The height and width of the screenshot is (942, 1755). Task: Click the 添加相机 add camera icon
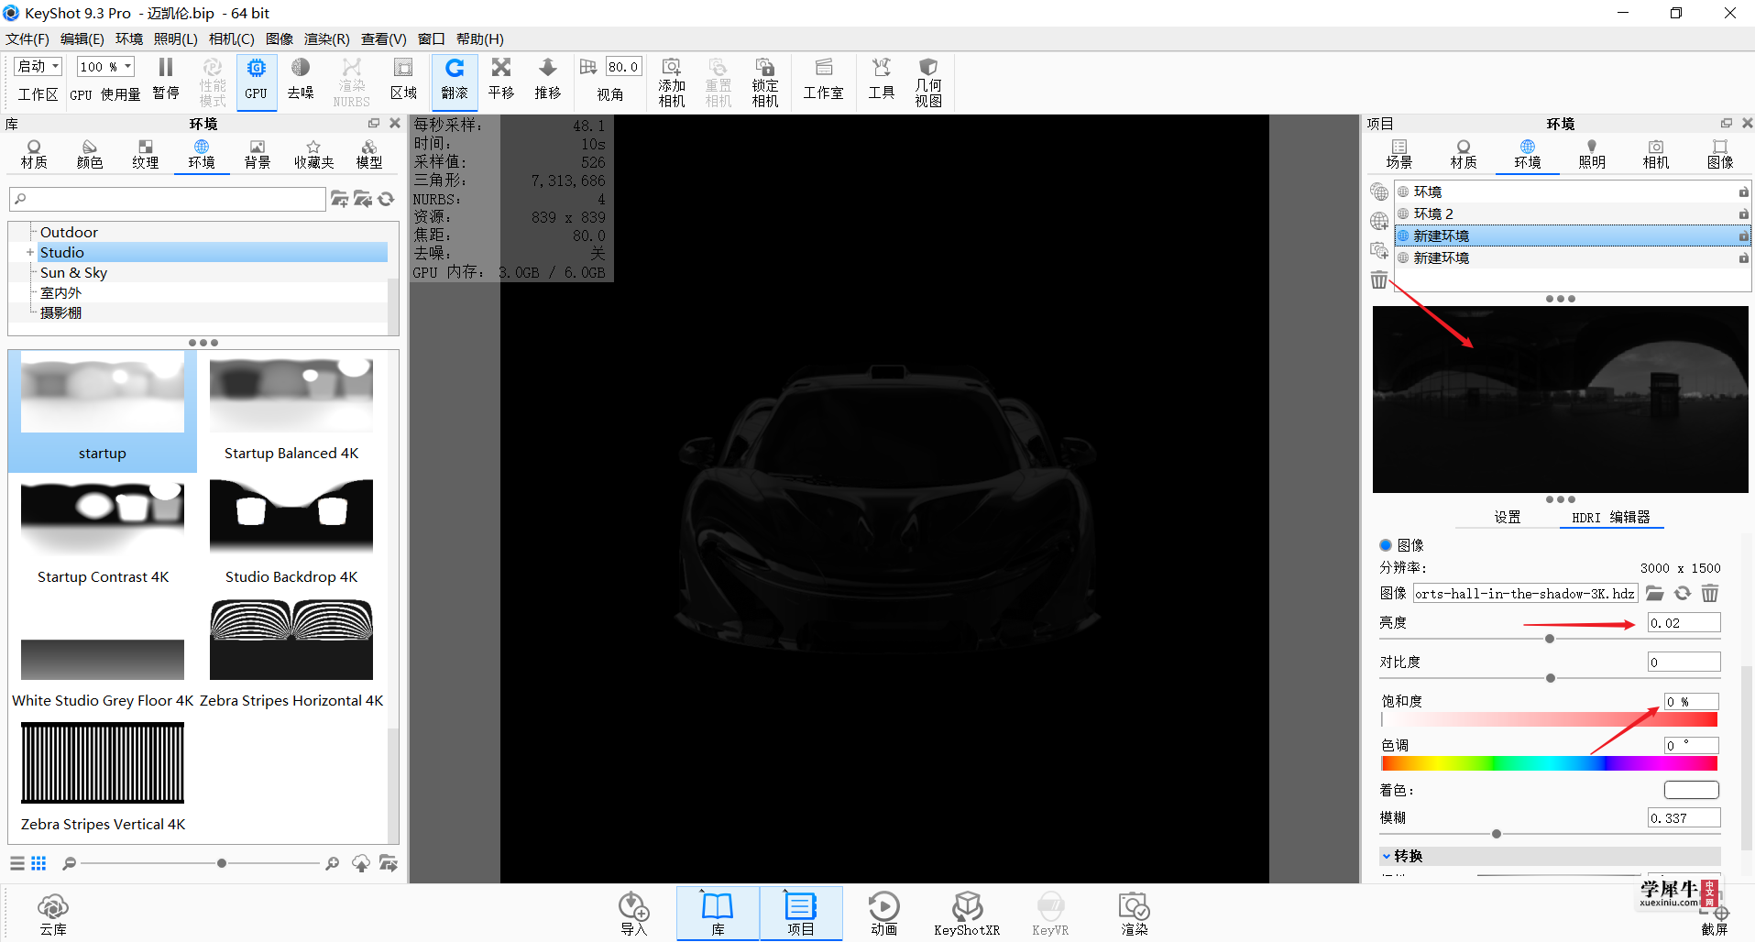pyautogui.click(x=672, y=82)
